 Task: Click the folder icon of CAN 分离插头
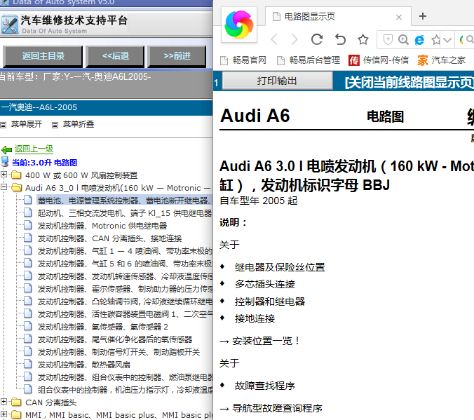(x=16, y=402)
